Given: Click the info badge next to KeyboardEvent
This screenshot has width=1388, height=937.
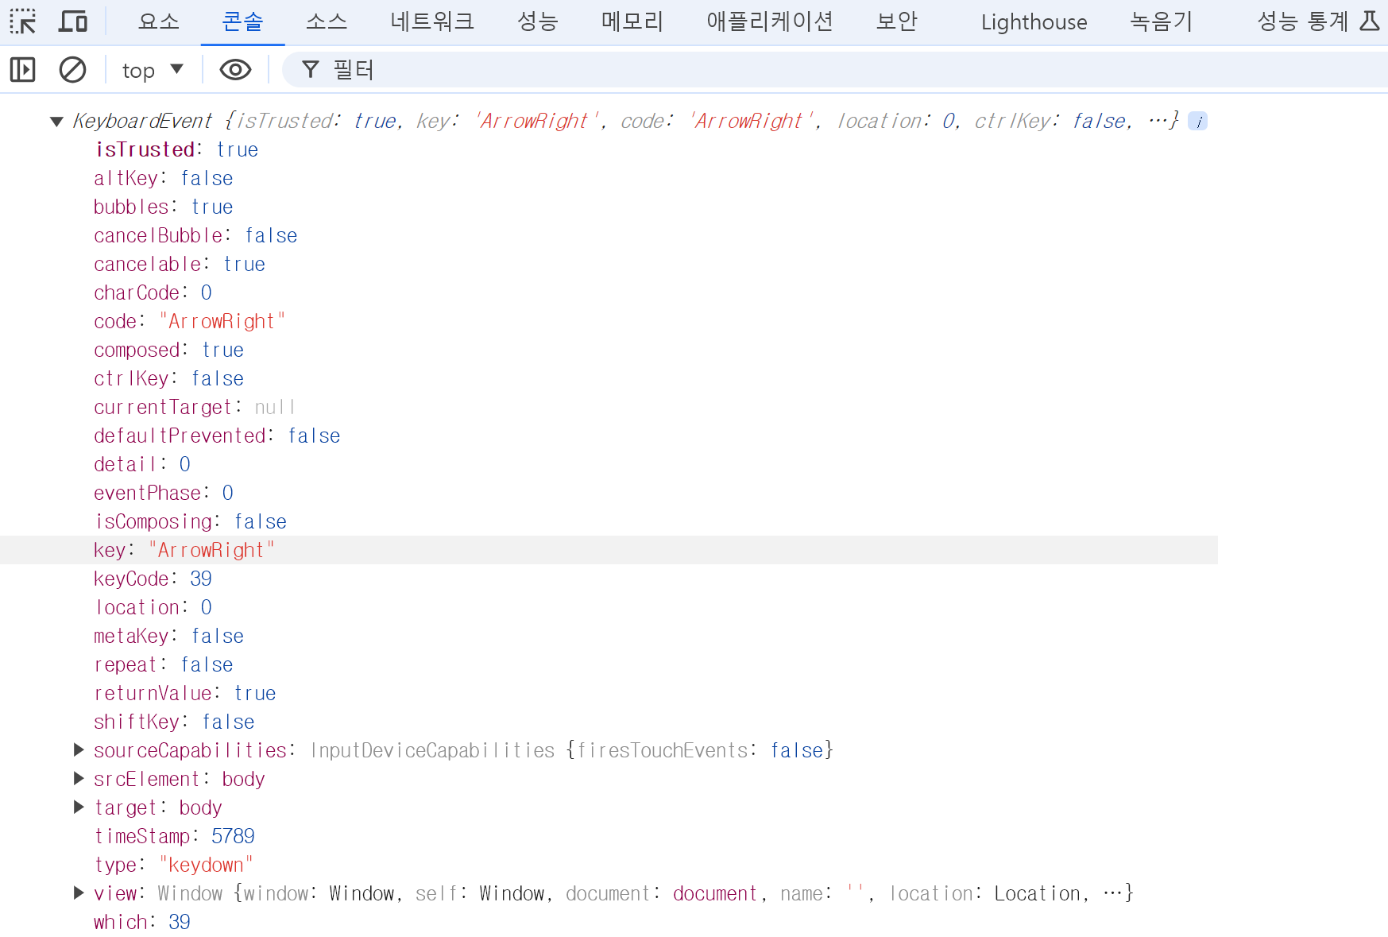Looking at the screenshot, I should pyautogui.click(x=1198, y=121).
